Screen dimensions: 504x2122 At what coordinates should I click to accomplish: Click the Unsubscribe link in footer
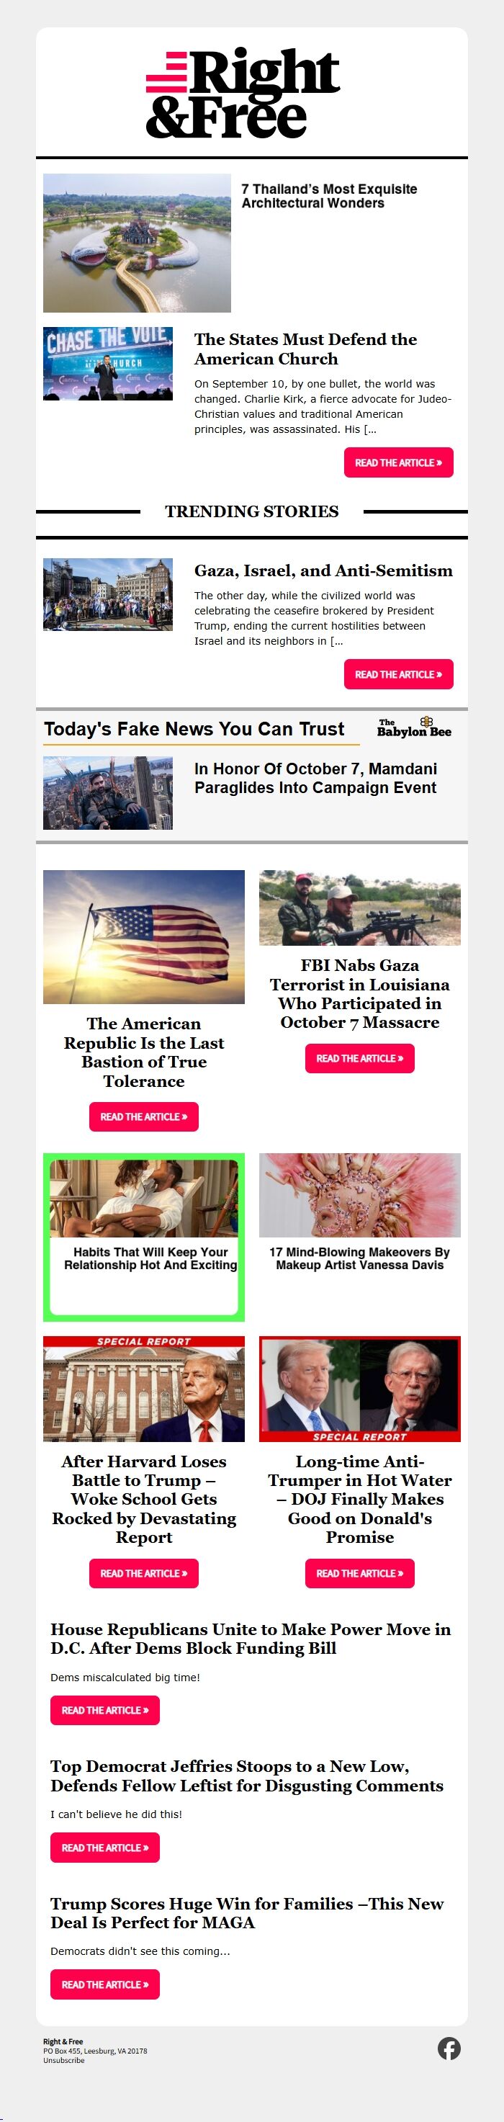[63, 2060]
